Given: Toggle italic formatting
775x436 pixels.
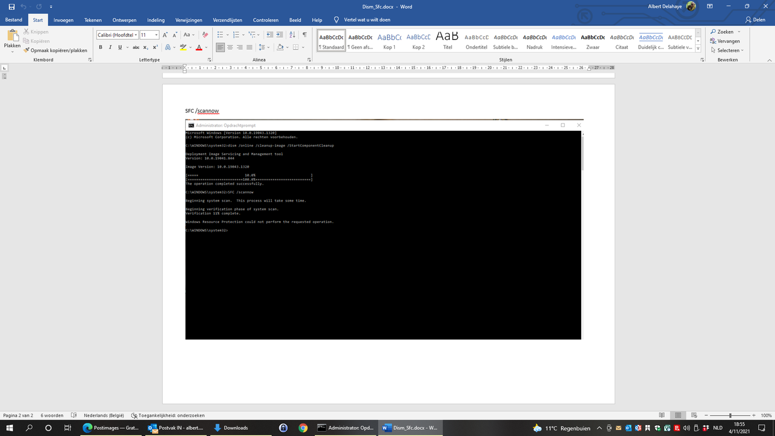Looking at the screenshot, I should (x=110, y=47).
